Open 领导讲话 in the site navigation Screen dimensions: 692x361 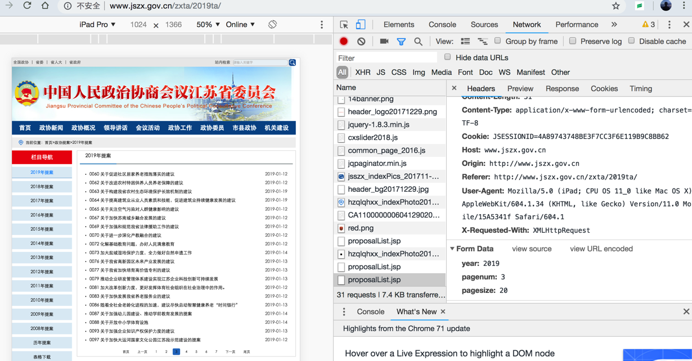click(x=115, y=128)
